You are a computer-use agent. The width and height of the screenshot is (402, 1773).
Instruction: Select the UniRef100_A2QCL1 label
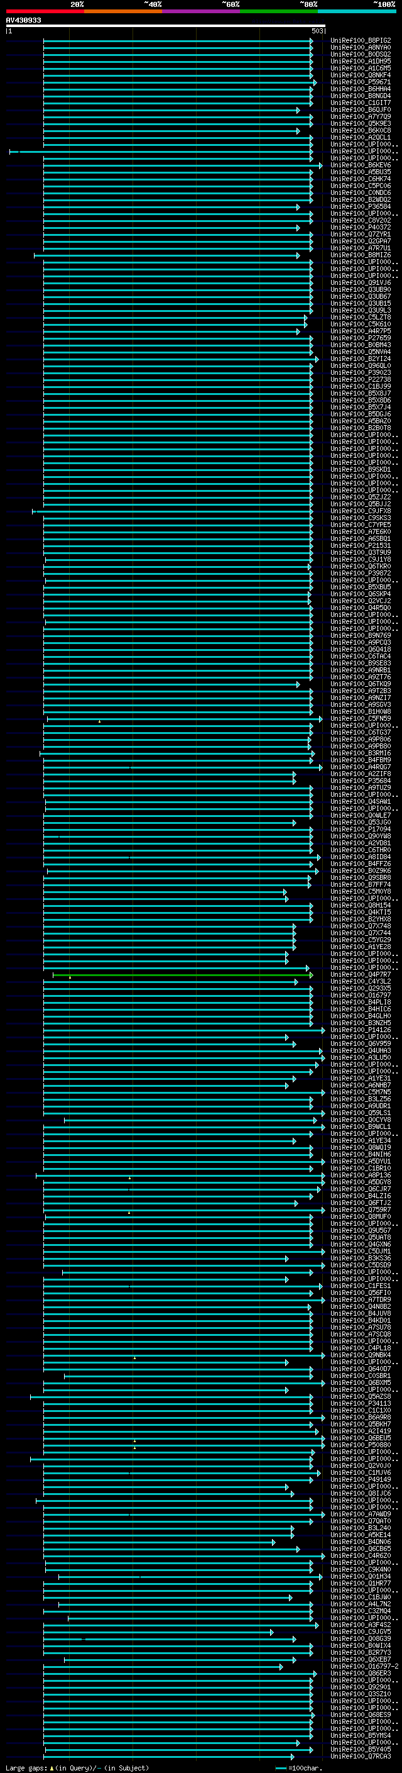pos(360,137)
